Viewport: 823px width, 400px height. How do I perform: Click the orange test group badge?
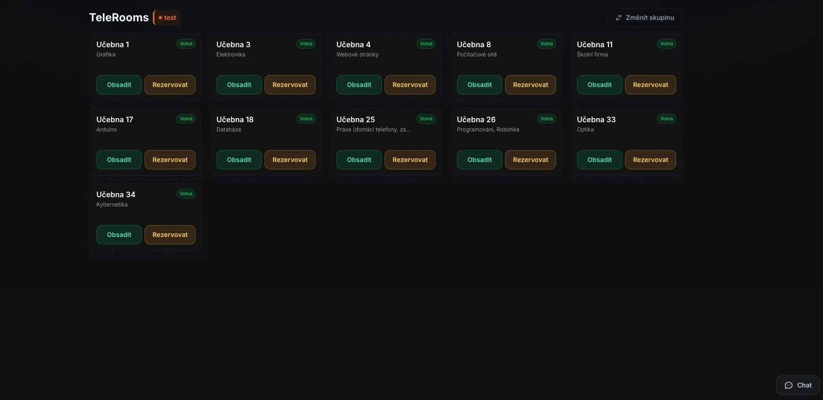[167, 18]
